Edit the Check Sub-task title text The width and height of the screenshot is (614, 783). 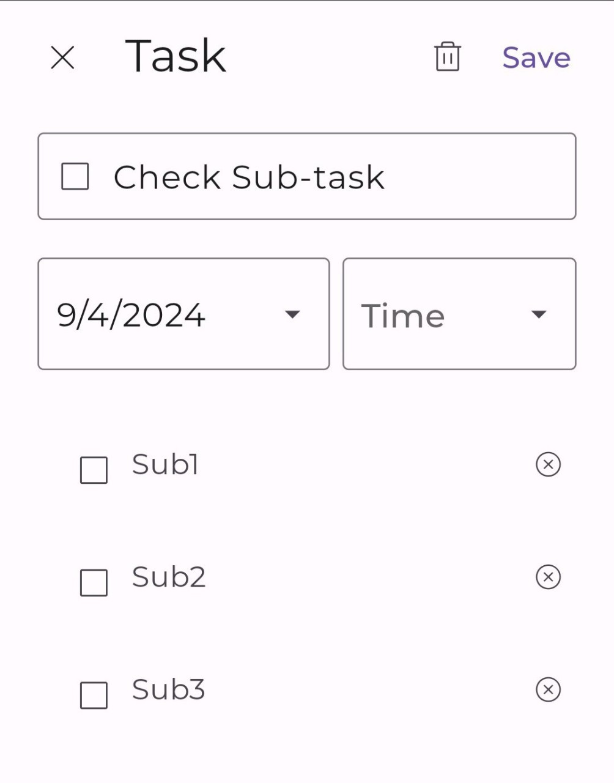(249, 177)
